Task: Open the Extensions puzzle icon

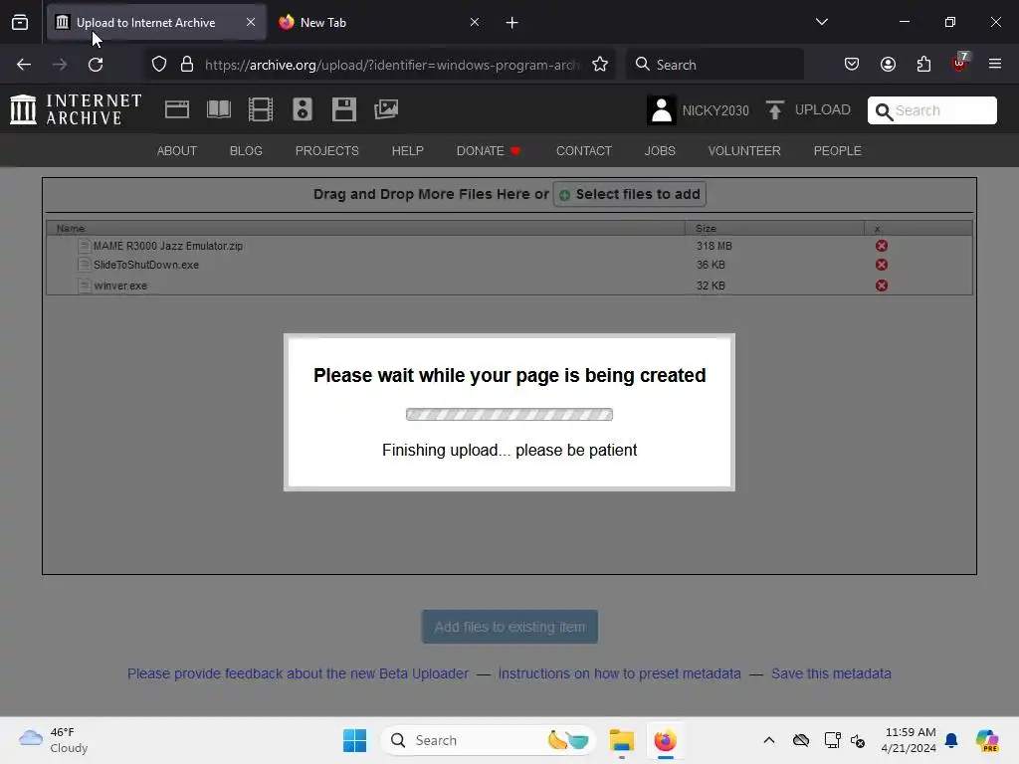Action: (x=923, y=65)
